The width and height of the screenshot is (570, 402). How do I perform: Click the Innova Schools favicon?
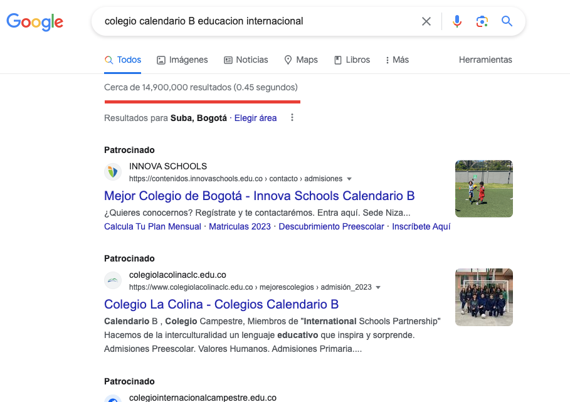pyautogui.click(x=113, y=172)
